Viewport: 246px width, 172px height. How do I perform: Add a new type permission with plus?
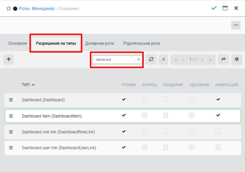[9, 59]
